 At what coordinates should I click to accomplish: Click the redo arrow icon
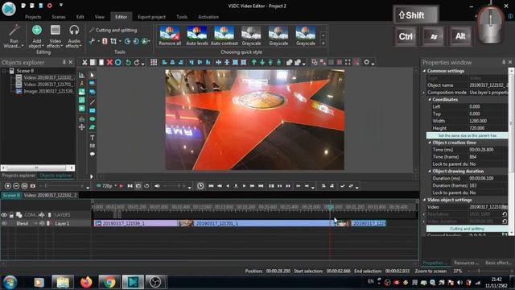[137, 62]
